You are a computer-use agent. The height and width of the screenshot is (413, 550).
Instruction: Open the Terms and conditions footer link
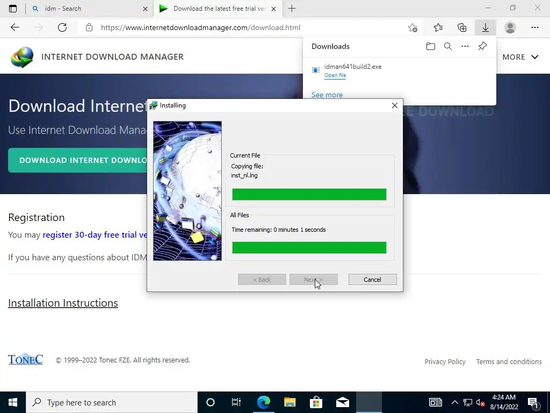click(509, 361)
